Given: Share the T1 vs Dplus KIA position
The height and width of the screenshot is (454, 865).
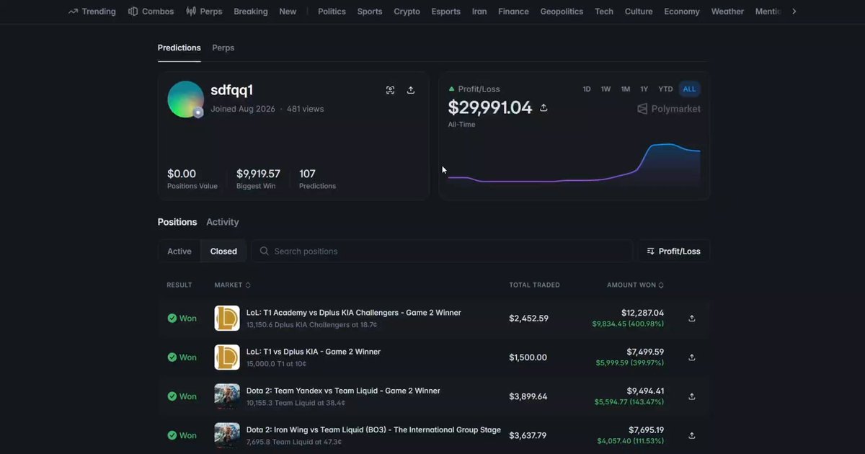Looking at the screenshot, I should tap(692, 357).
